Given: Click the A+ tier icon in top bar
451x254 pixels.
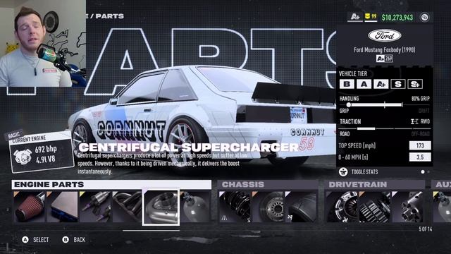Looking at the screenshot, I should point(355,17).
